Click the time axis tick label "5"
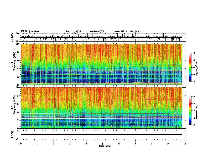This screenshot has width=208, height=161. [103, 144]
